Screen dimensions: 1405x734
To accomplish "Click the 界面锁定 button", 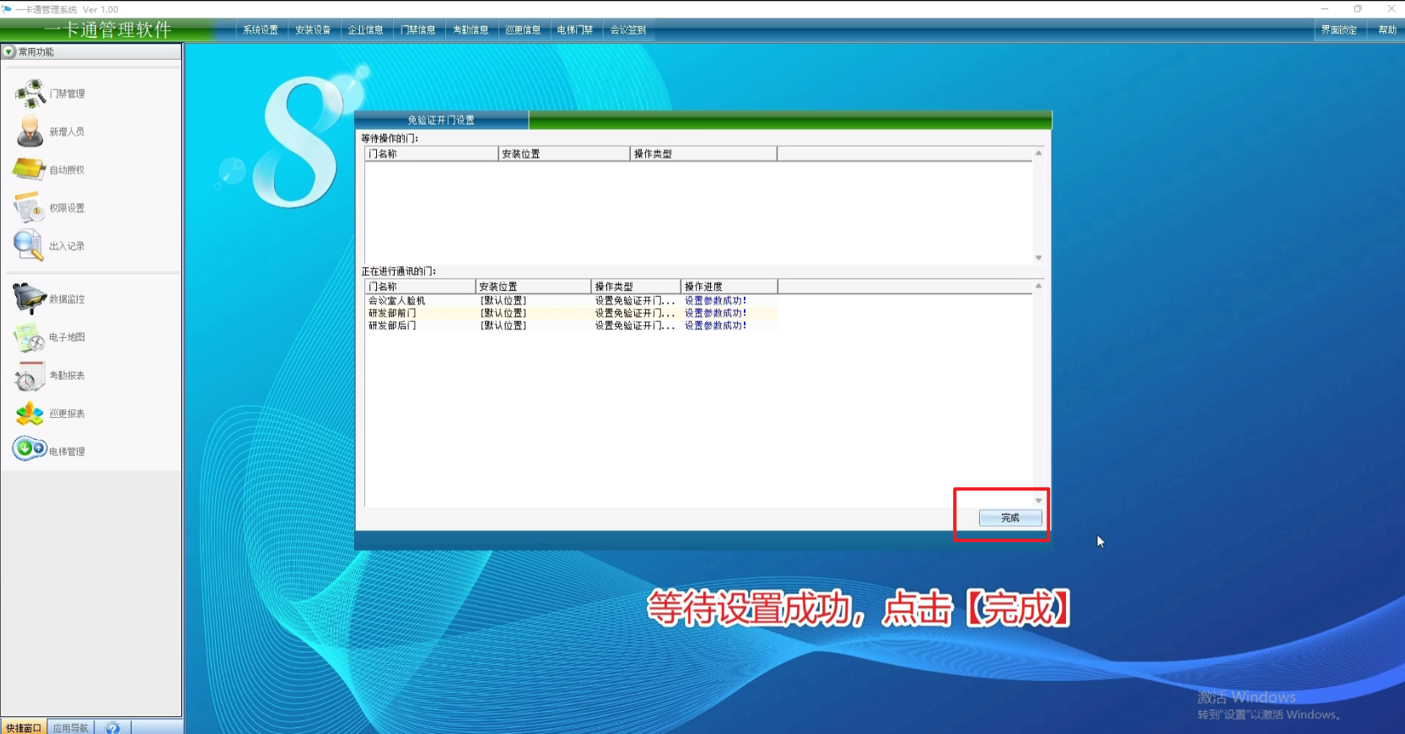I will point(1338,30).
